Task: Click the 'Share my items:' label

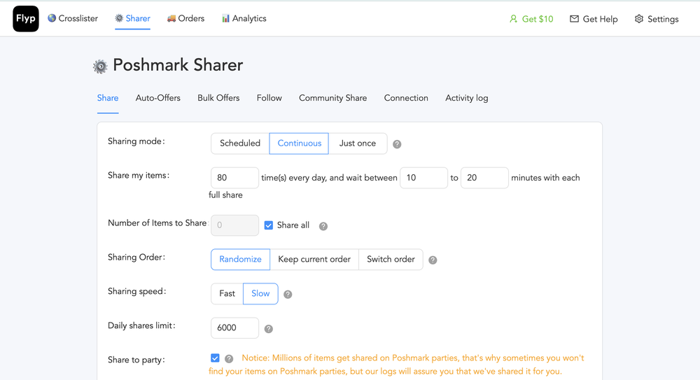Action: click(x=139, y=175)
